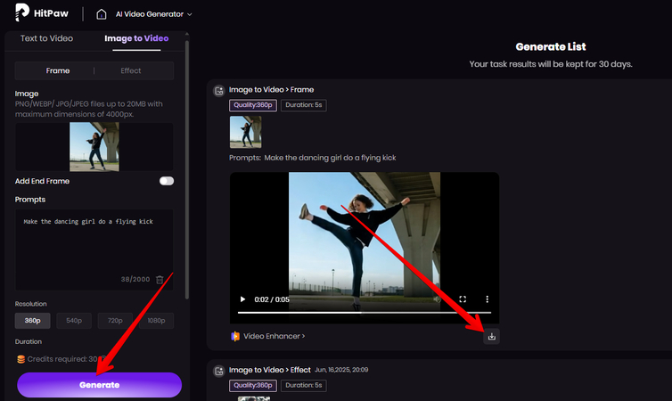Choose the Effect mode tab

[x=131, y=70]
